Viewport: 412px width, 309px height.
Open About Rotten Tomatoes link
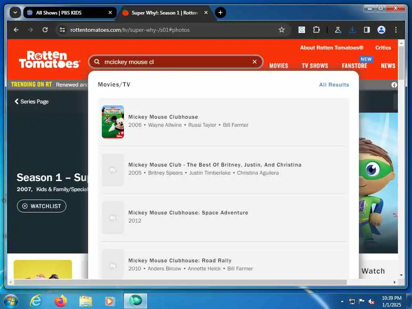pyautogui.click(x=332, y=47)
